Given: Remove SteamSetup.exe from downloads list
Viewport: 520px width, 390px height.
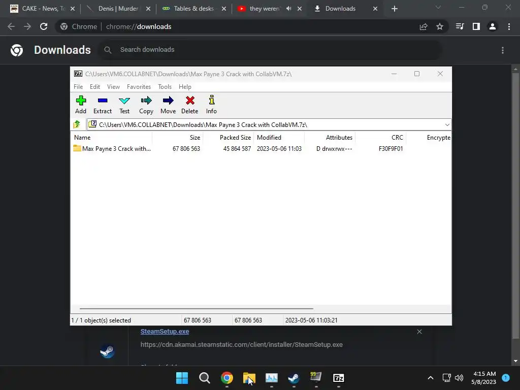Looking at the screenshot, I should coord(419,332).
